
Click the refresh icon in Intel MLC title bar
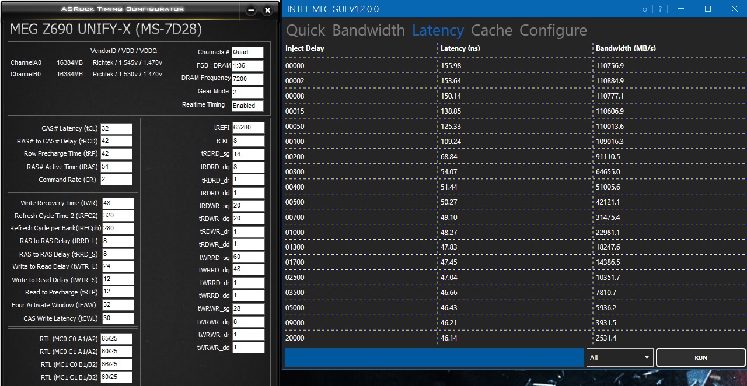pos(645,9)
